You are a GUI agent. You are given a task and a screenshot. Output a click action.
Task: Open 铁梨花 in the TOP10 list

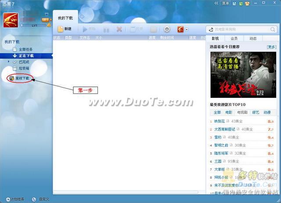point(220,121)
